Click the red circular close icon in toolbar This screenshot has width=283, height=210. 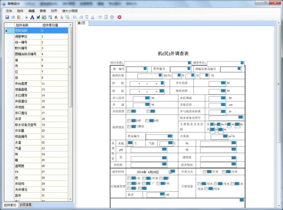119,17
